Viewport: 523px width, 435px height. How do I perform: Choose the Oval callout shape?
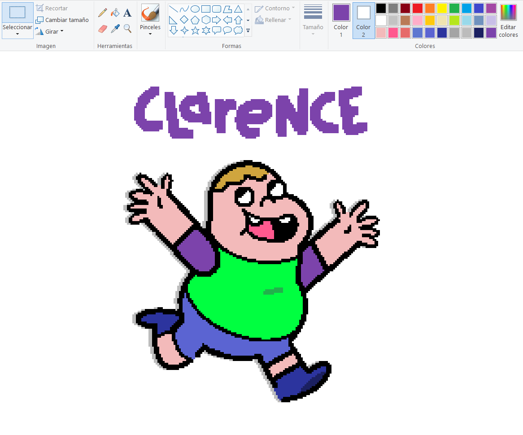[x=227, y=30]
